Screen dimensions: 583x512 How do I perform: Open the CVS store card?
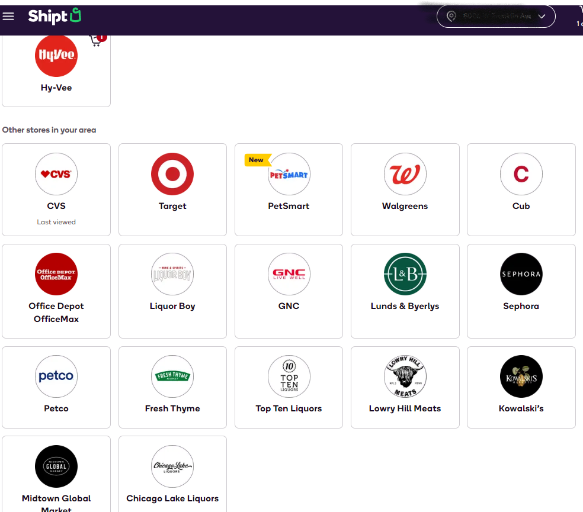click(x=56, y=189)
